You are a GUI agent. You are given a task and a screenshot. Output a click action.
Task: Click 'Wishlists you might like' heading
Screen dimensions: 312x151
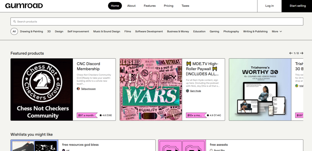[32, 134]
